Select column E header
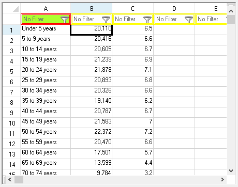This screenshot has width=238, height=187. pyautogui.click(x=211, y=8)
